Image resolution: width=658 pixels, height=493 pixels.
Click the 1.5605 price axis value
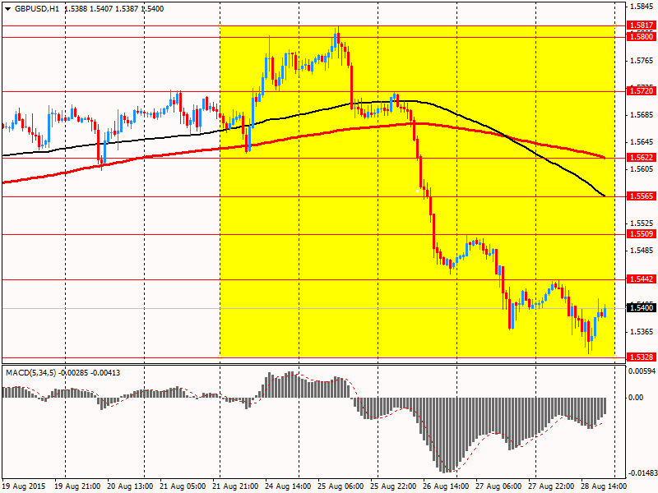click(642, 169)
